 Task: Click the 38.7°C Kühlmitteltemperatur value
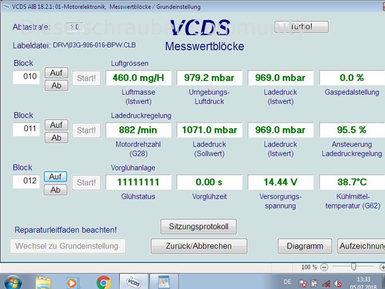(352, 182)
